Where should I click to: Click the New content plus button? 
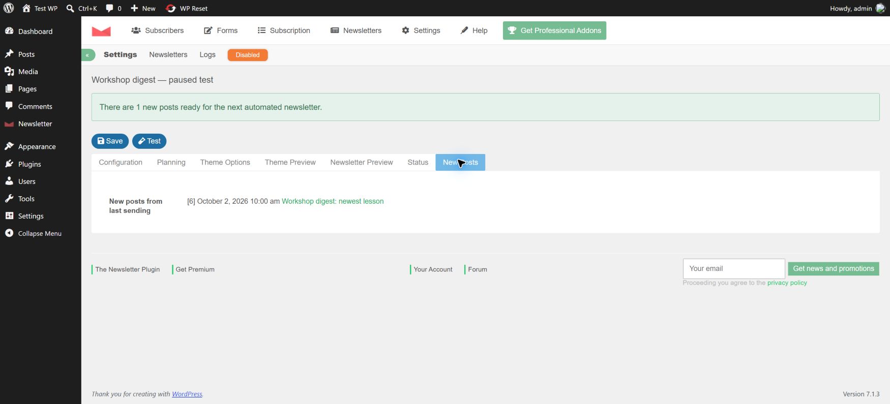click(143, 8)
